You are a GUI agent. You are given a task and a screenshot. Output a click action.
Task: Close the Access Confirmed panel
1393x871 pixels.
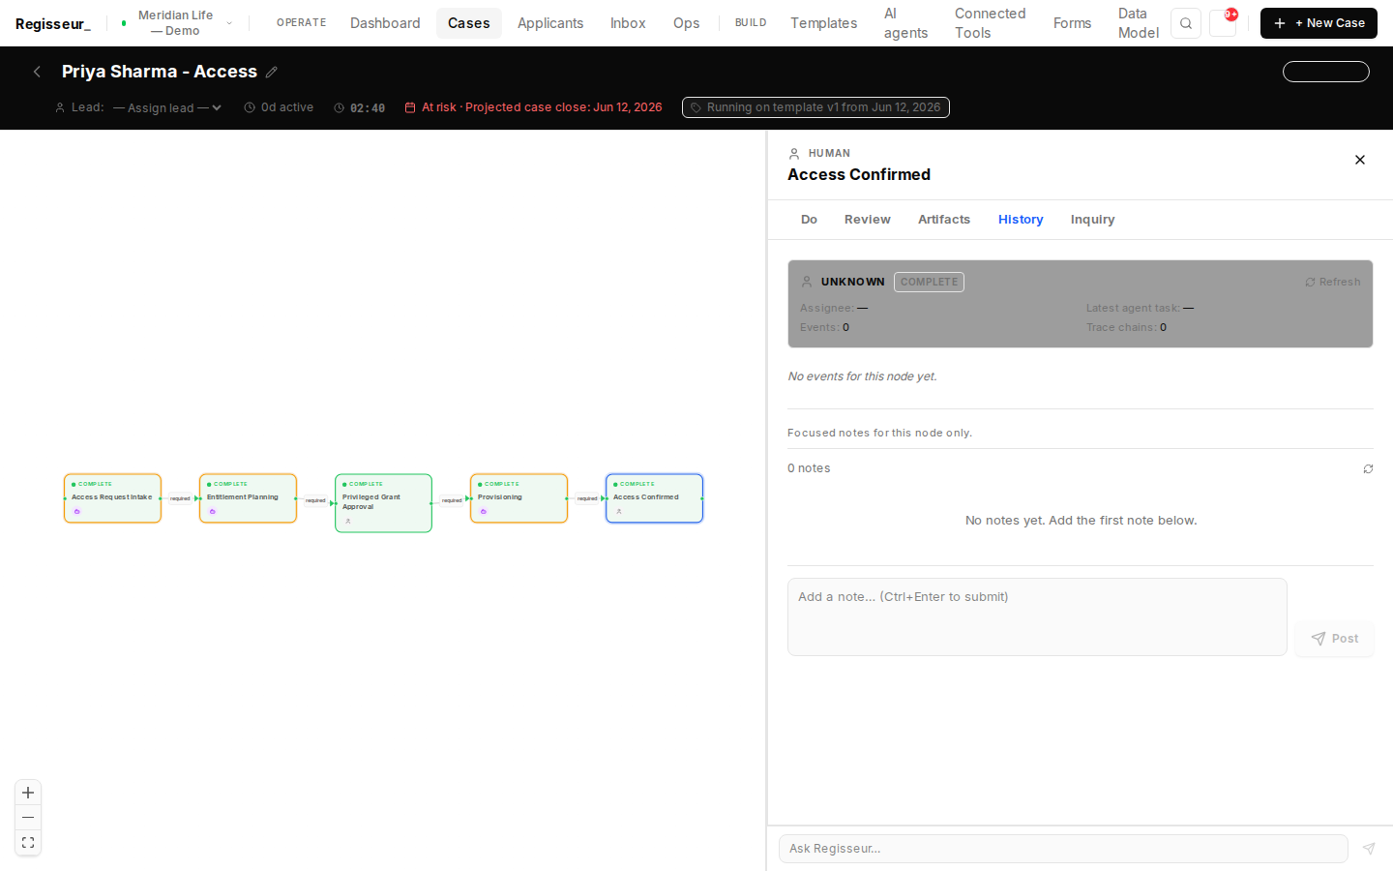pyautogui.click(x=1360, y=160)
